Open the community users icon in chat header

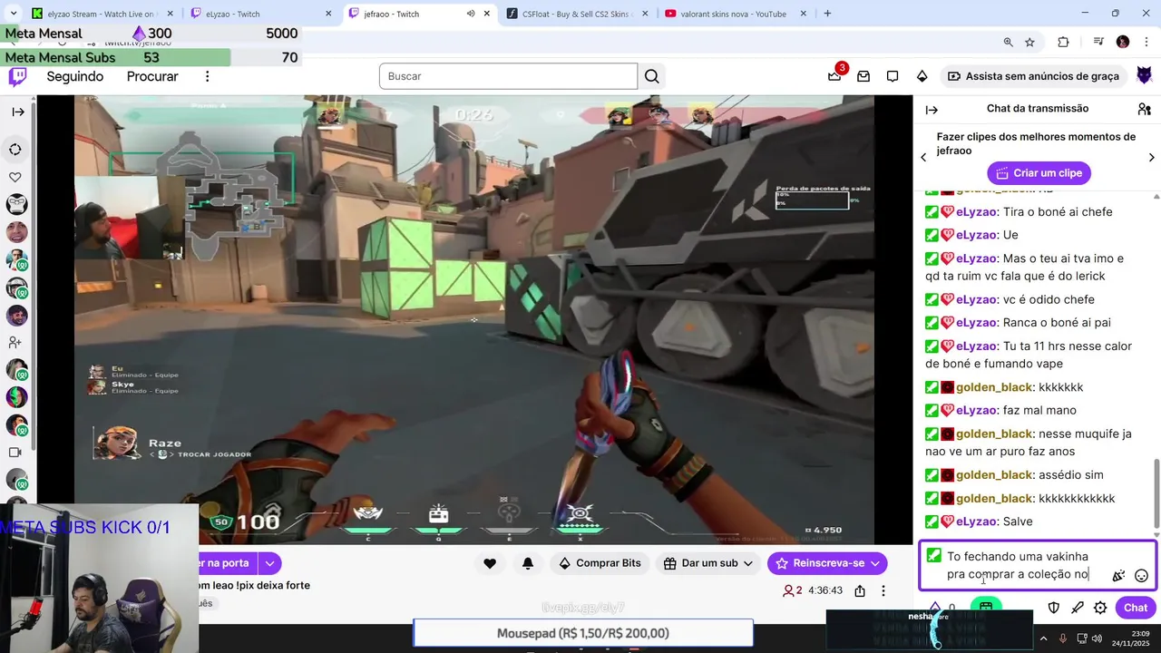(1144, 109)
